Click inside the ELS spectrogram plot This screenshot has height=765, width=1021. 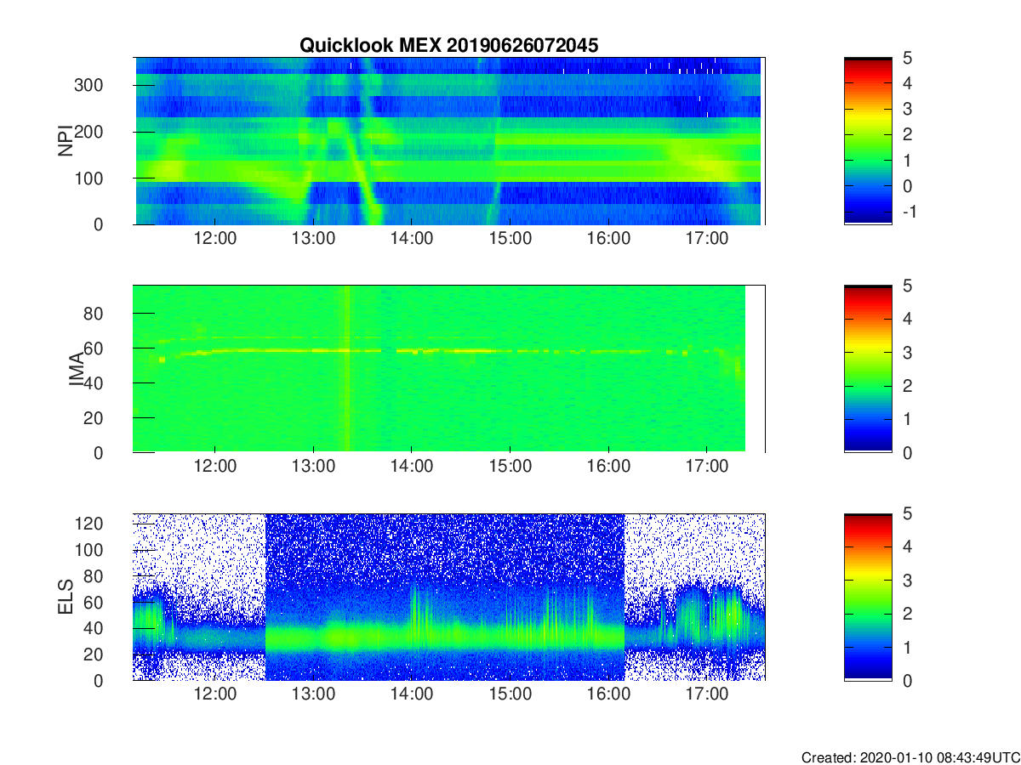click(448, 598)
